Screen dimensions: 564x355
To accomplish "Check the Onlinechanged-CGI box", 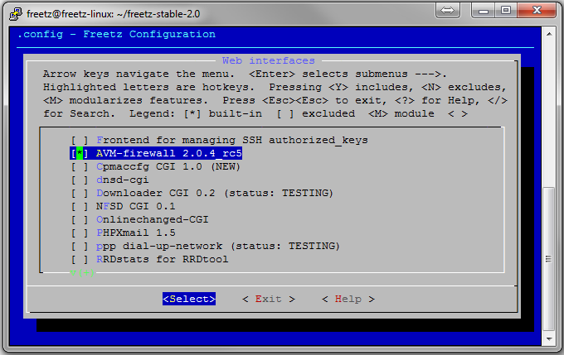I will [x=80, y=220].
